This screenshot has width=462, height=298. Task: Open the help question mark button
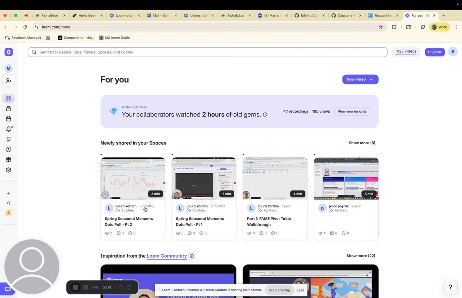point(450,287)
